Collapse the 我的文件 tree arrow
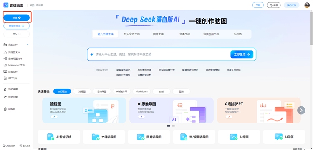The image size is (313, 150). [x=28, y=45]
